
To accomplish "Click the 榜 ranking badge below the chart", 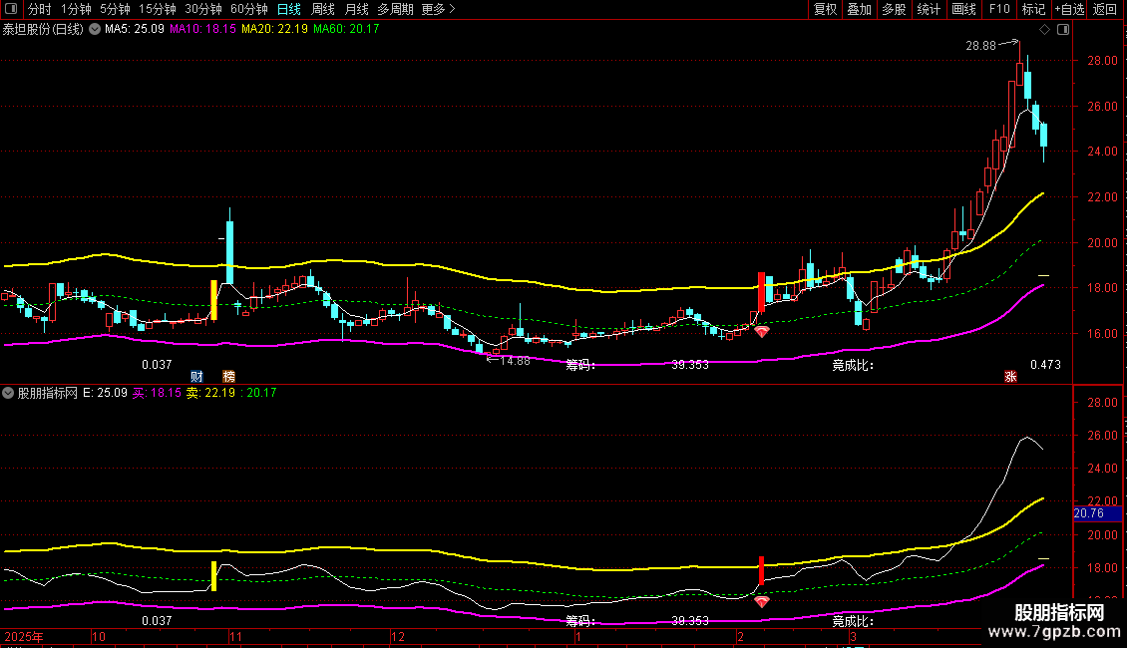I will pos(228,376).
